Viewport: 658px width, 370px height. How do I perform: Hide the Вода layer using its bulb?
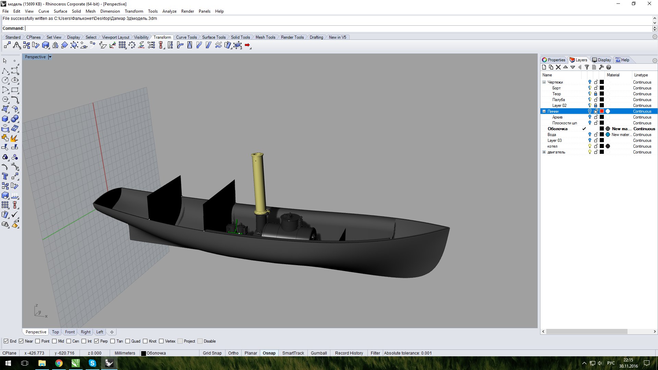pos(590,135)
